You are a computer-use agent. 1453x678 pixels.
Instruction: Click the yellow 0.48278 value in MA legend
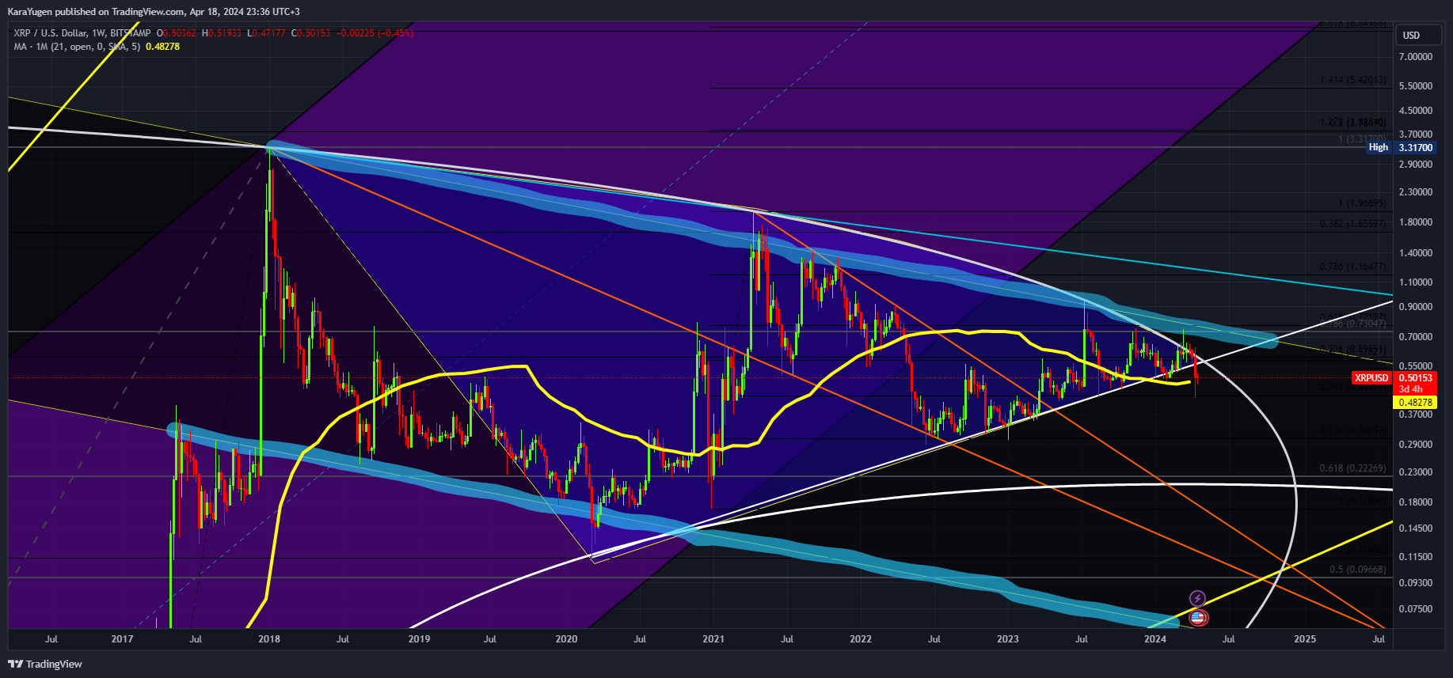163,47
